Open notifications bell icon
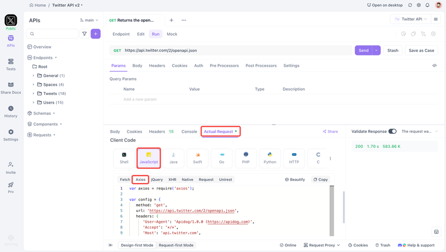The image size is (446, 252). 427,5
